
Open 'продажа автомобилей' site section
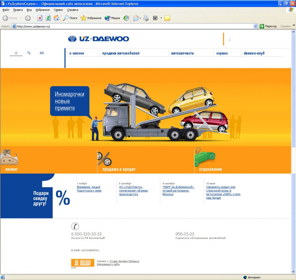[x=121, y=53]
